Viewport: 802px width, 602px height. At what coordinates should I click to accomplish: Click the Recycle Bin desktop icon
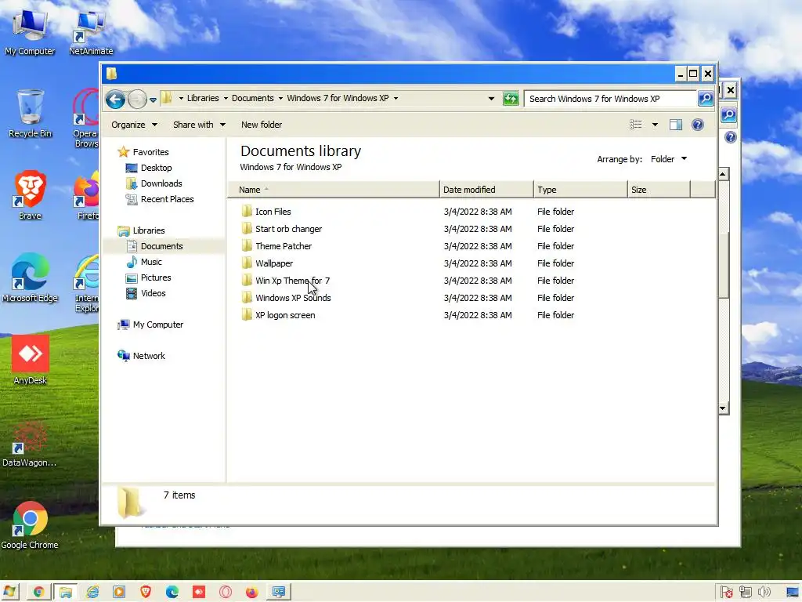(x=30, y=114)
